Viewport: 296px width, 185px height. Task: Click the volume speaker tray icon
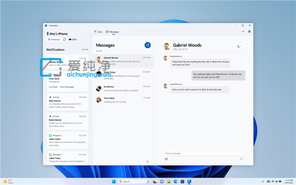(x=276, y=182)
